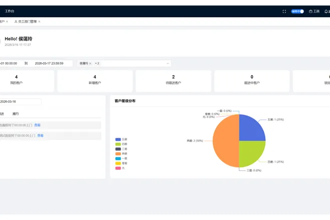Viewport: 330px width, 220px height.
Task: Click the 'Hello! 侯蔼玲' greeting
Action: [19, 39]
